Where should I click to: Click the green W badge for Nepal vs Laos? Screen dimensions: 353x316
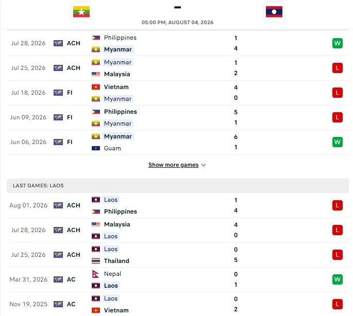click(x=337, y=279)
